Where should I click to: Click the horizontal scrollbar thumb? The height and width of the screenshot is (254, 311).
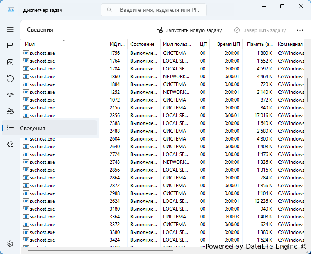click(x=100, y=250)
